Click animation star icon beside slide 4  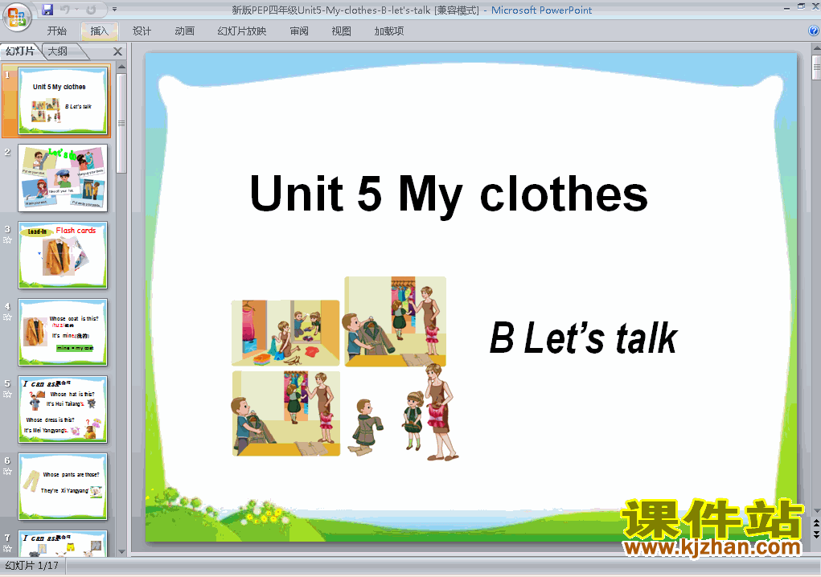pos(7,317)
